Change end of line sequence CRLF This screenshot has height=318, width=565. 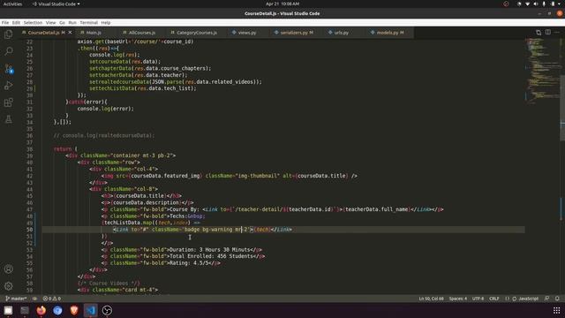click(x=494, y=299)
